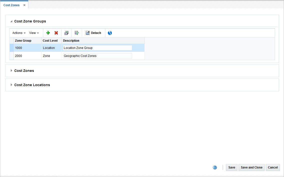Collapse the Cost Zone Groups section
284x177 pixels.
pyautogui.click(x=11, y=21)
